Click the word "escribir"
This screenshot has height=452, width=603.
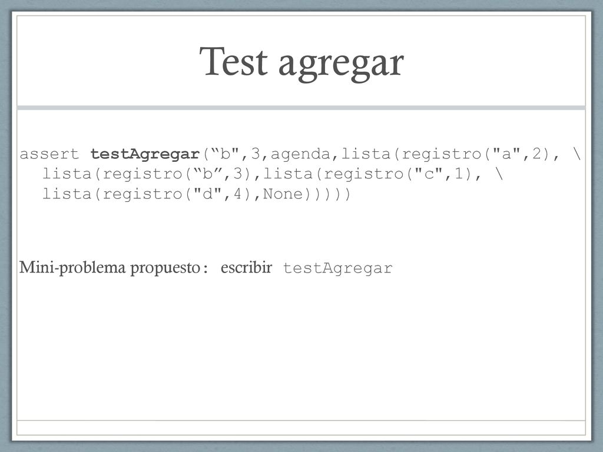click(x=246, y=268)
